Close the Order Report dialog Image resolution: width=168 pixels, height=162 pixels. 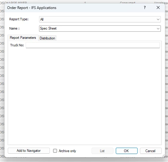coord(158,7)
